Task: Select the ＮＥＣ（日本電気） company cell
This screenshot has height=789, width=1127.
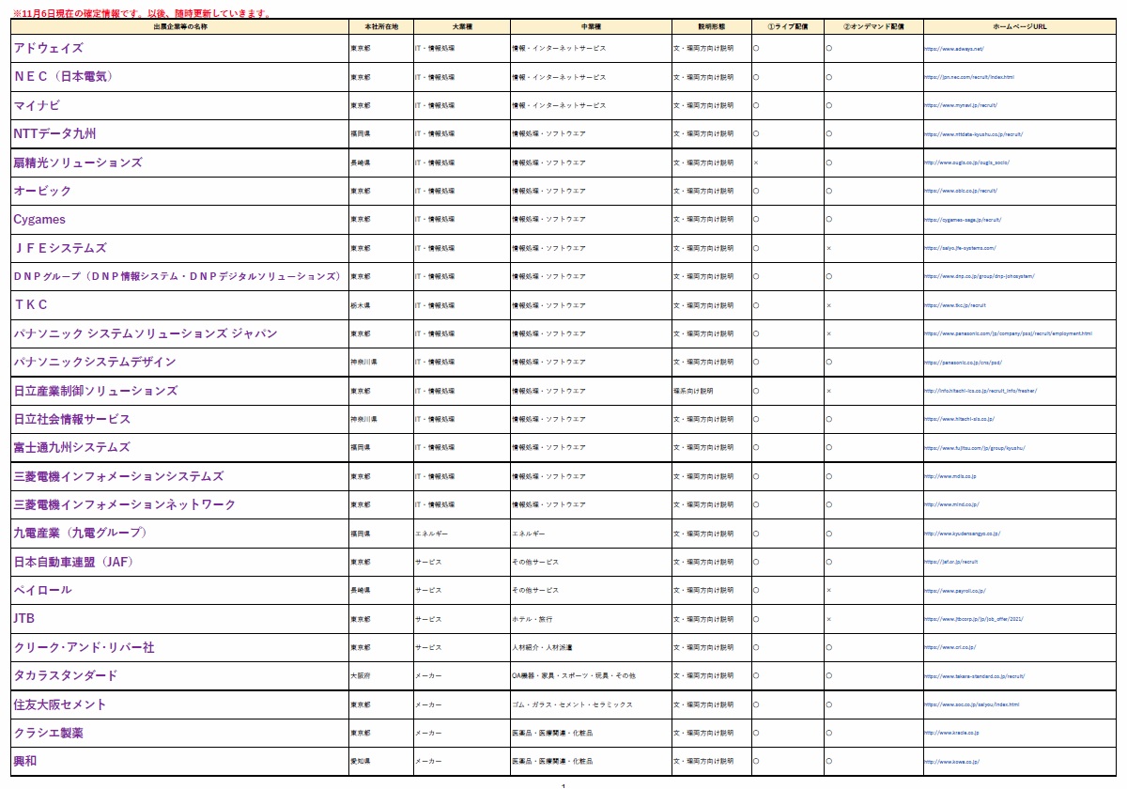Action: [x=180, y=77]
